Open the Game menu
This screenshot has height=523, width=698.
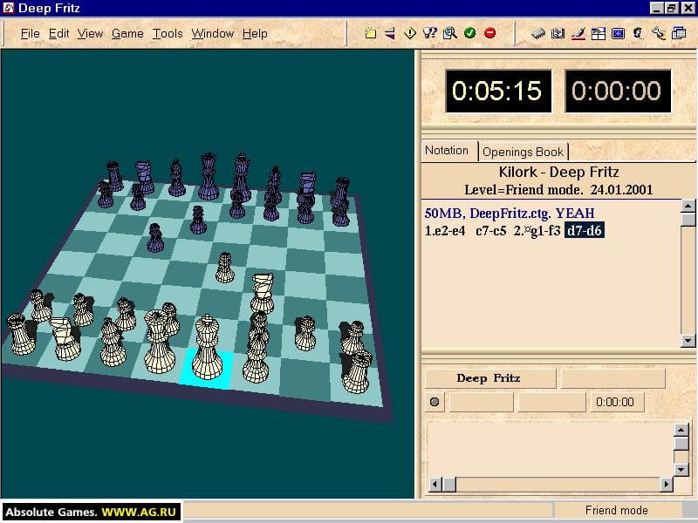pyautogui.click(x=127, y=33)
